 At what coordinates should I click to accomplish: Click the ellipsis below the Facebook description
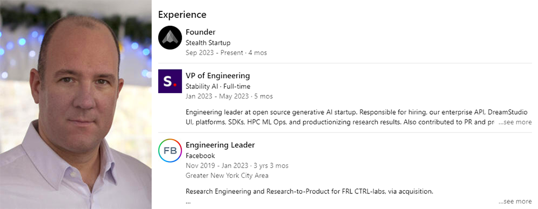pyautogui.click(x=188, y=203)
